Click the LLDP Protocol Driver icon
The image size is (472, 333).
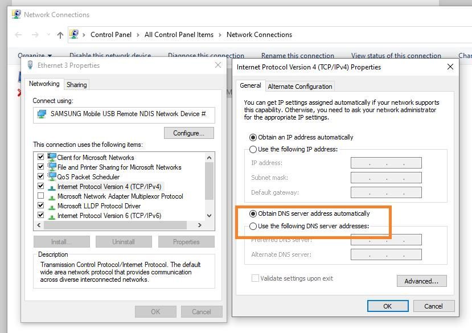click(52, 207)
